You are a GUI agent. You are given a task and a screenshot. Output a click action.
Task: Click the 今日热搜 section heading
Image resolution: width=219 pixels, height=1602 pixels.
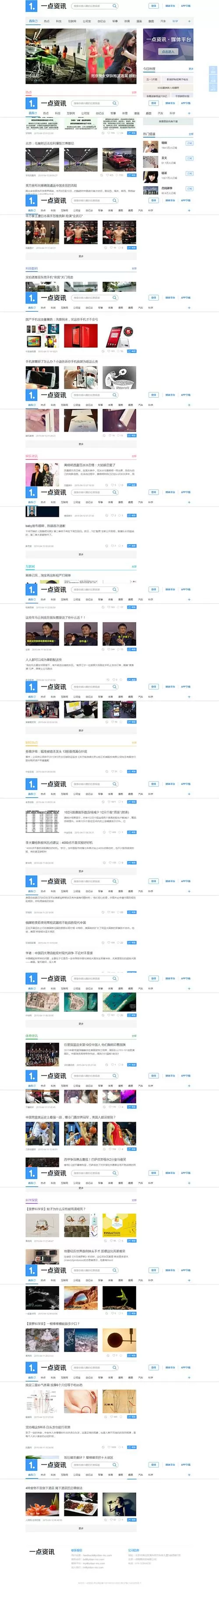[149, 69]
